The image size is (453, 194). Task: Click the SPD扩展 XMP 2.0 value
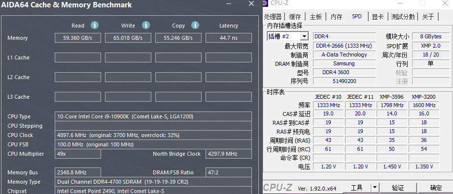[431, 46]
